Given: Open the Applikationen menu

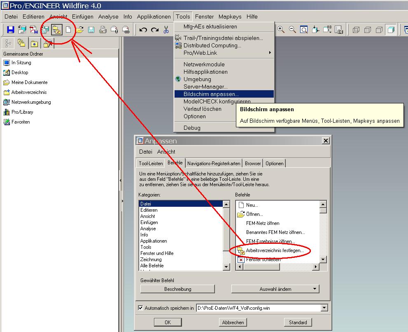Looking at the screenshot, I should (x=154, y=16).
